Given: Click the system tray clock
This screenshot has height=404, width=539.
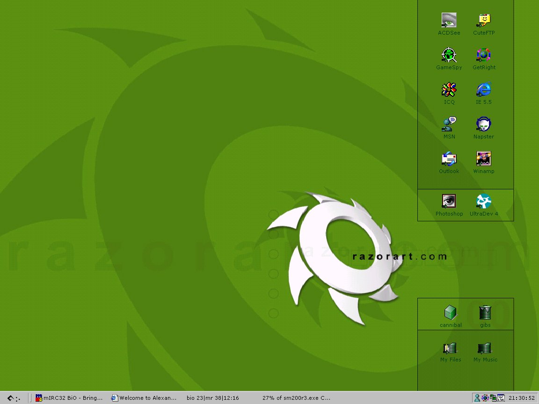Looking at the screenshot, I should pos(522,398).
